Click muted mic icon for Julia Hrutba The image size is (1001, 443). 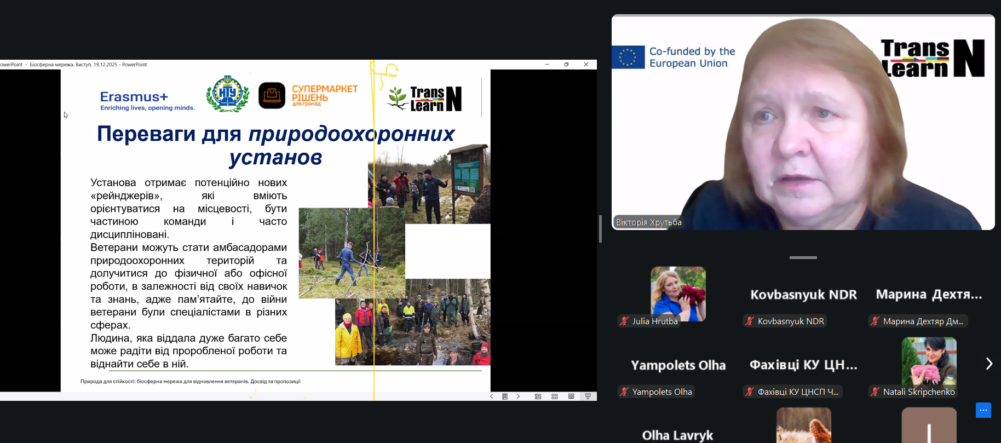tap(624, 321)
